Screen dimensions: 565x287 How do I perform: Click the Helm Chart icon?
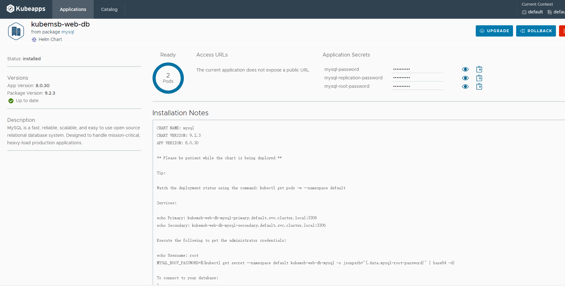[x=34, y=39]
